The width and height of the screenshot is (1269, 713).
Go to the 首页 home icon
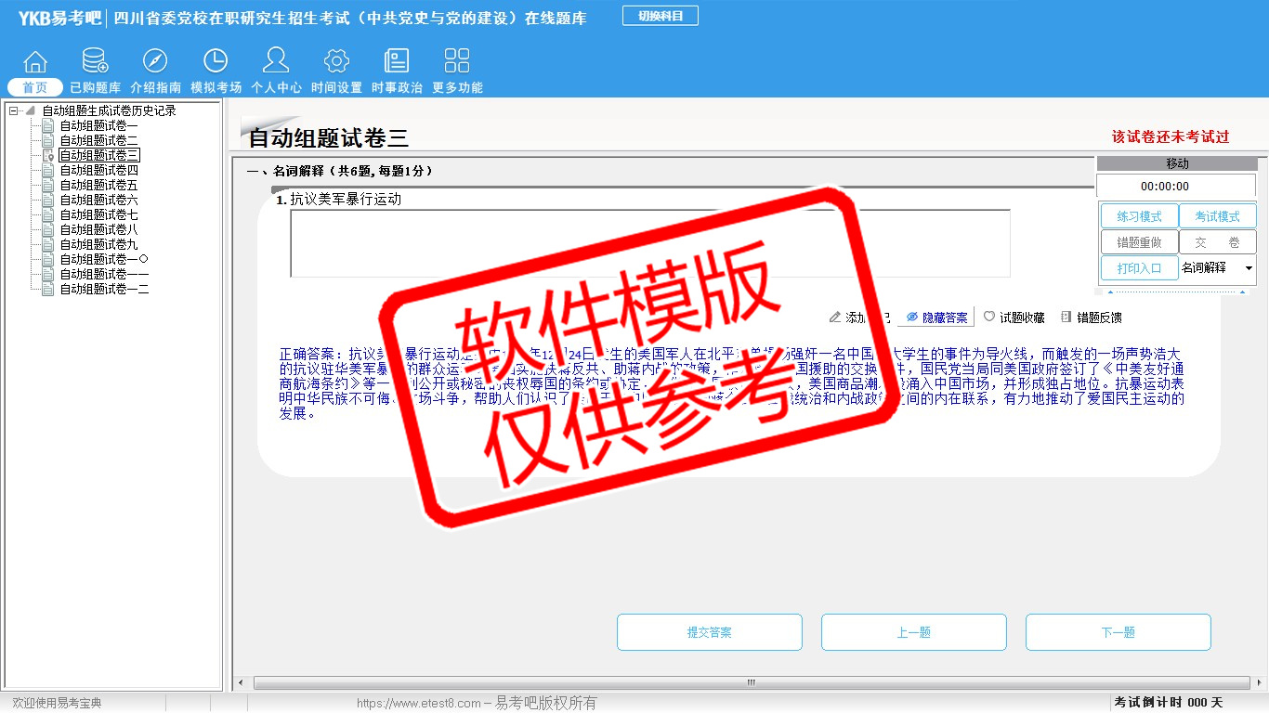coord(35,61)
